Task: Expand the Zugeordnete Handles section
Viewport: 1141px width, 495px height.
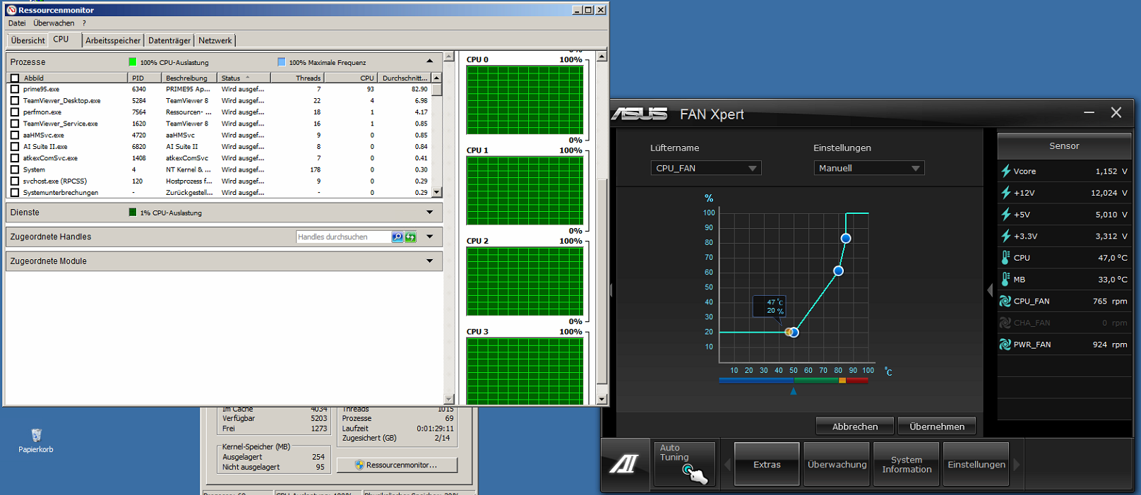Action: 429,237
